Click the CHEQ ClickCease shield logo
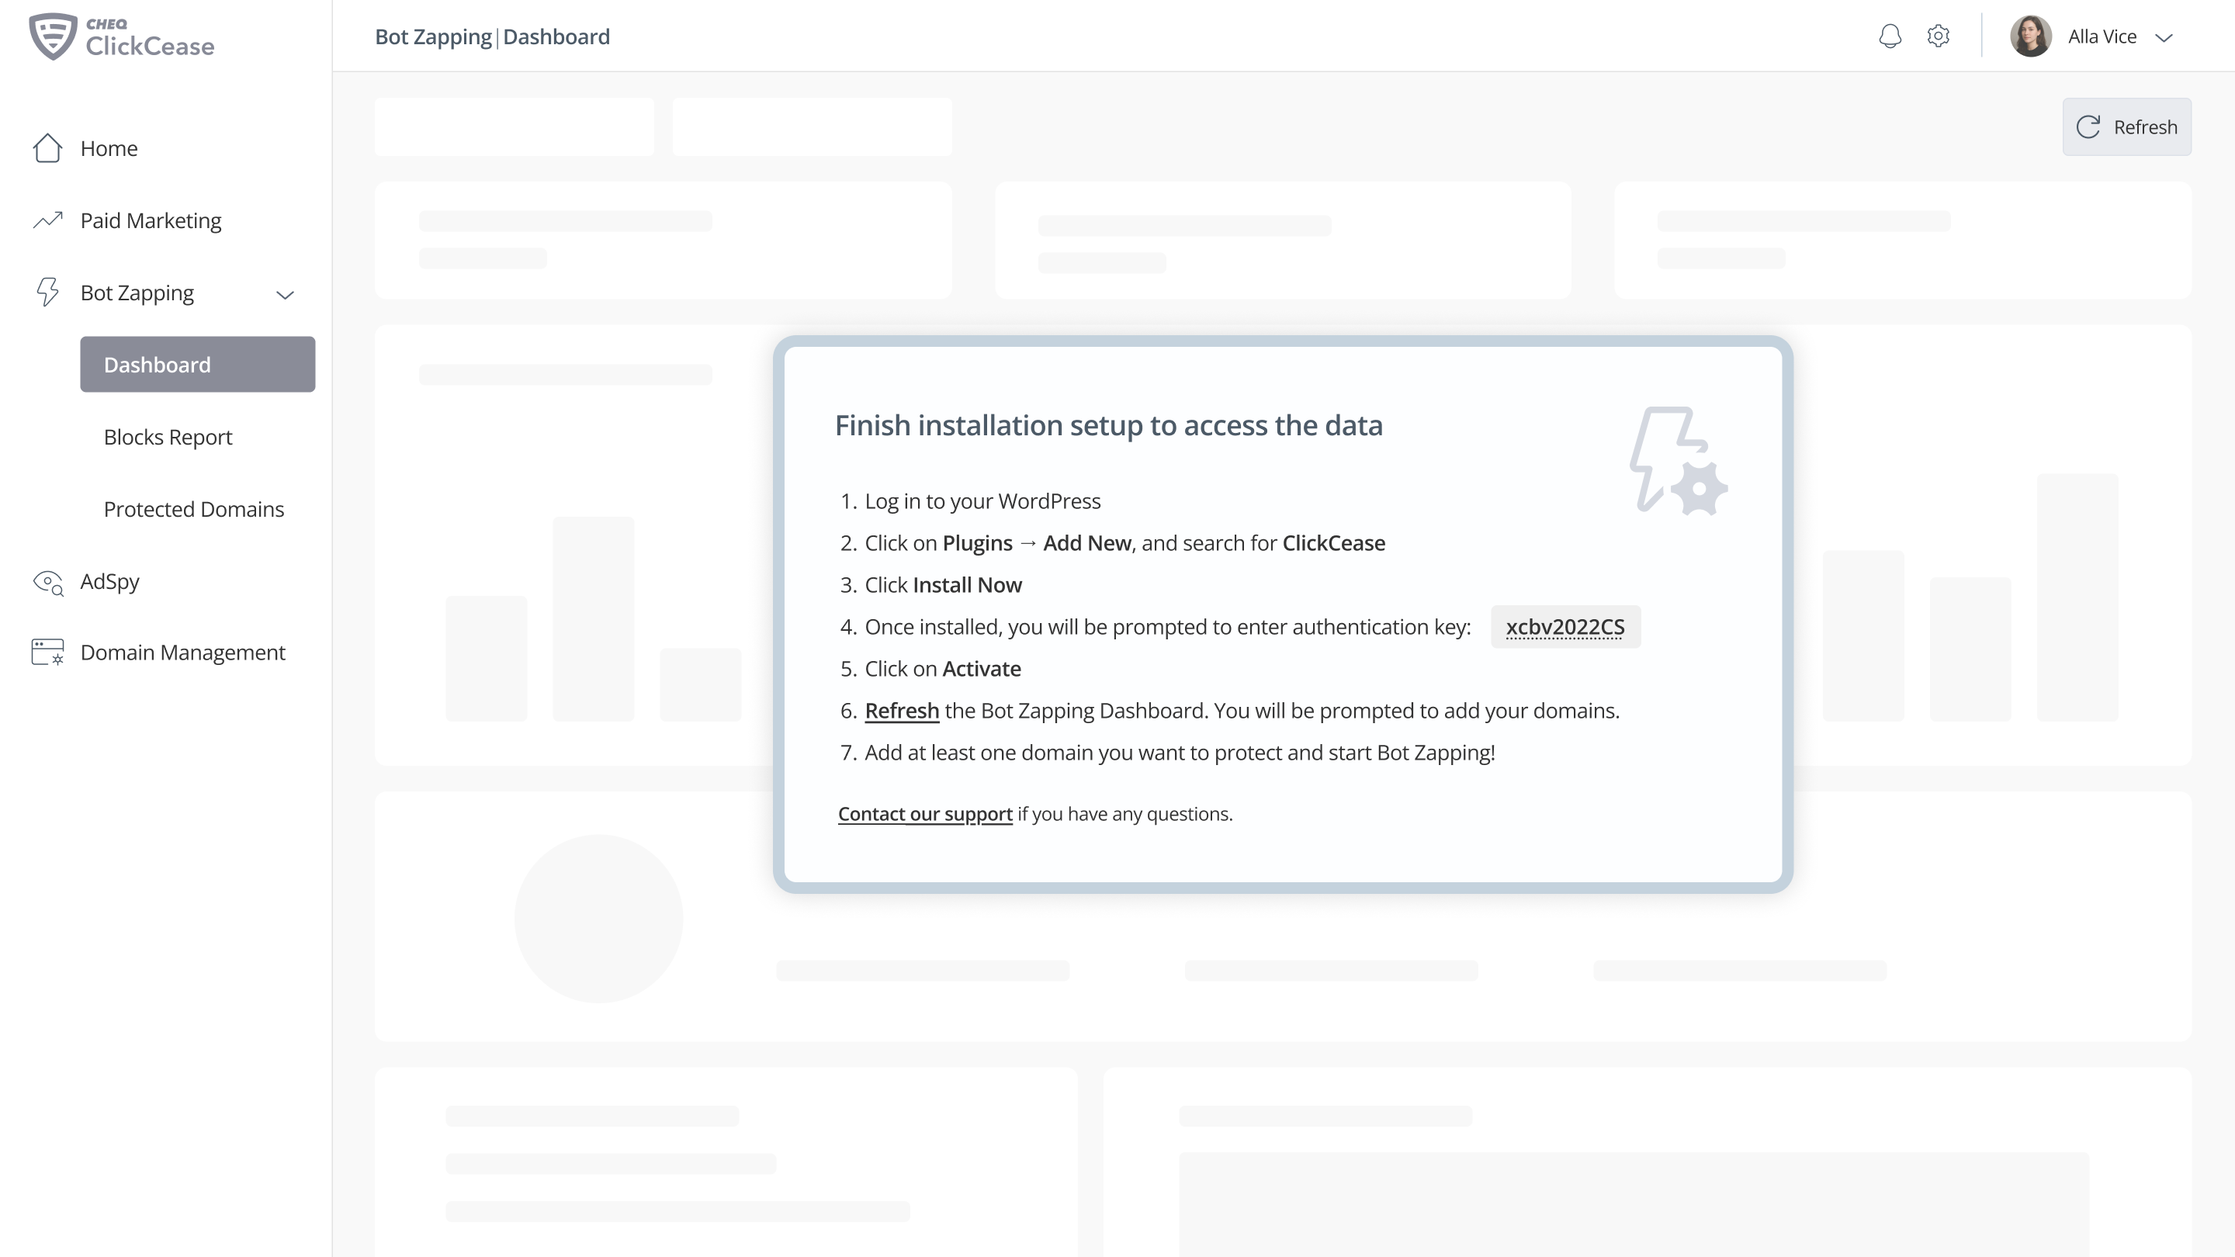The height and width of the screenshot is (1257, 2235). 53,36
